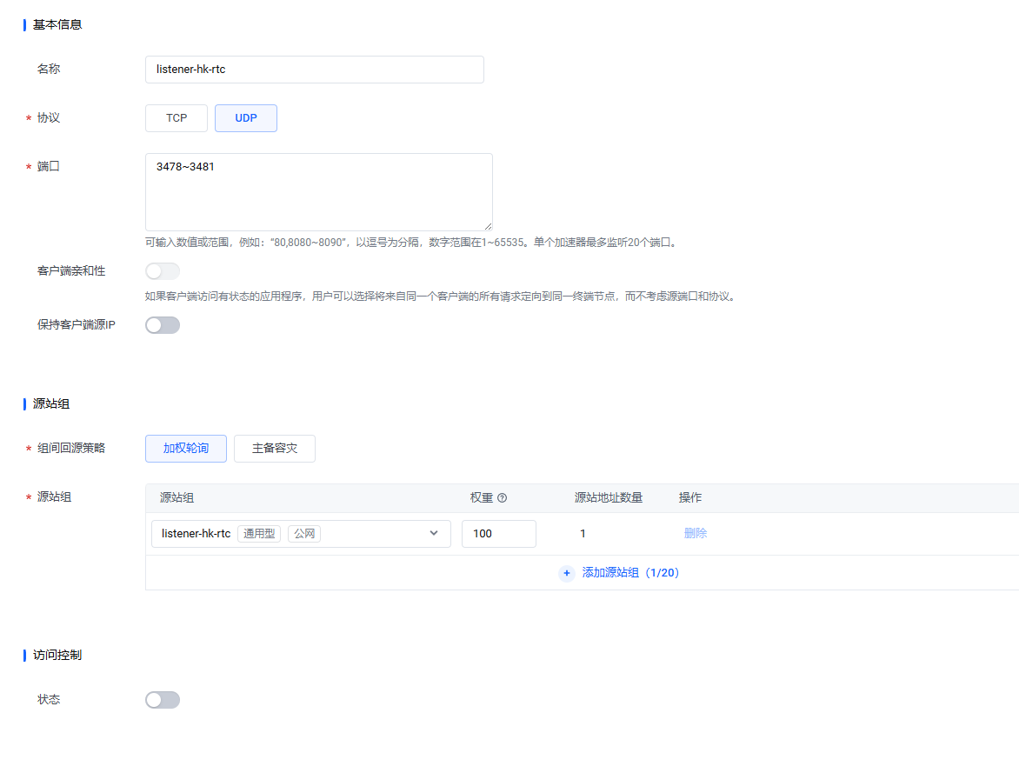The height and width of the screenshot is (773, 1019).
Task: Click the 组间回源策略 field label
Action: click(x=70, y=449)
